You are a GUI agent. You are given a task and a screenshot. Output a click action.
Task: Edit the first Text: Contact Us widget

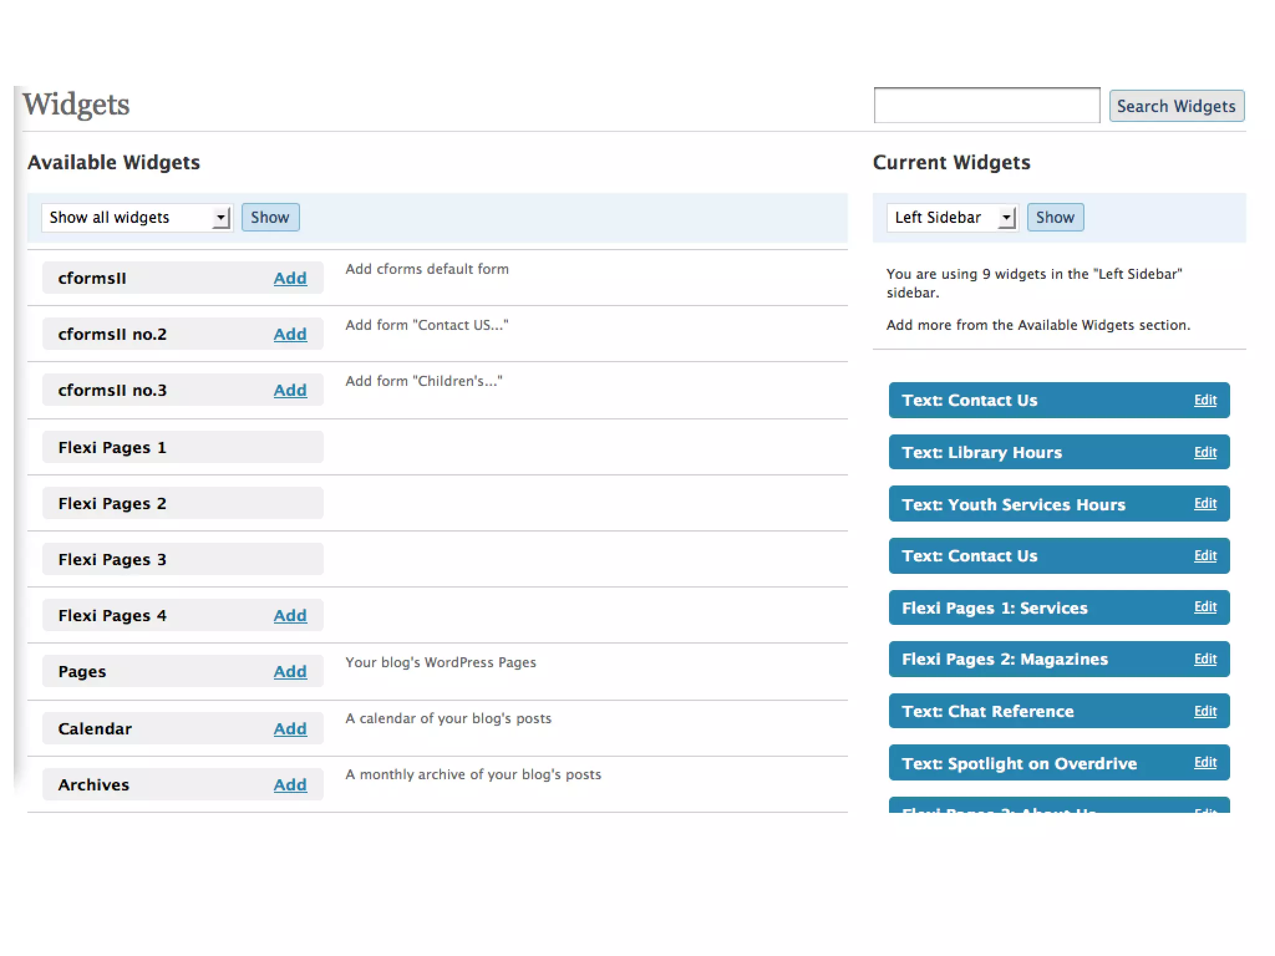point(1205,400)
